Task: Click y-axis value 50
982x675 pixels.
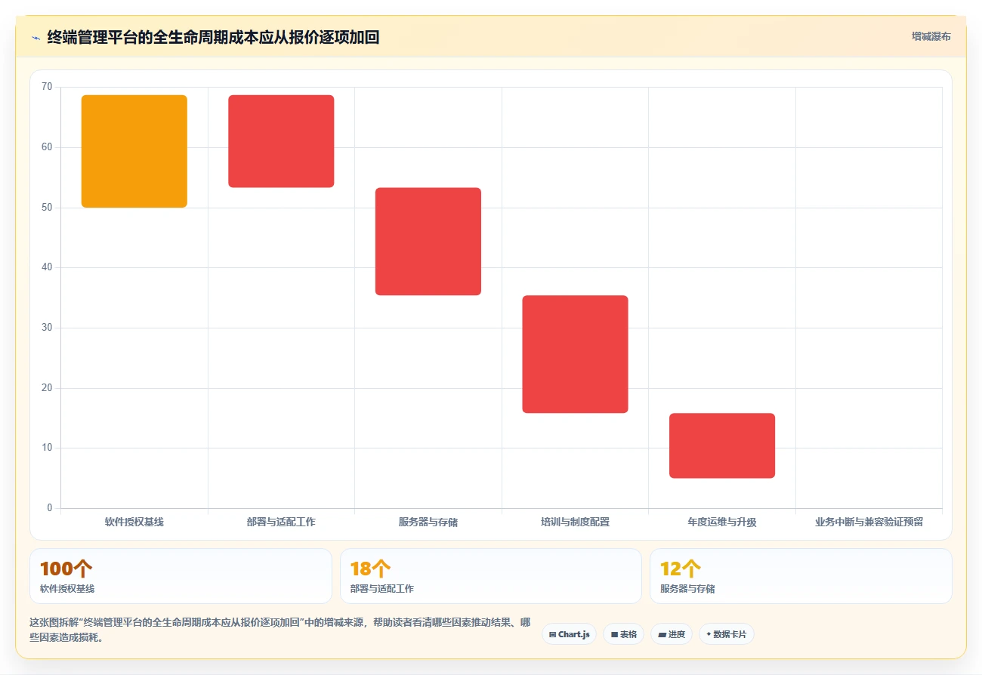Action: point(47,208)
